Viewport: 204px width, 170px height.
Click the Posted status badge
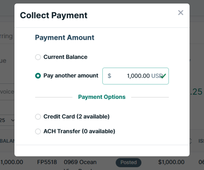[x=128, y=162]
